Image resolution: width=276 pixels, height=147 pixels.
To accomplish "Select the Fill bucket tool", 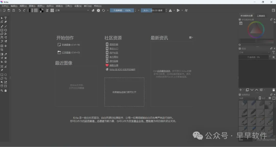I will [2, 62].
